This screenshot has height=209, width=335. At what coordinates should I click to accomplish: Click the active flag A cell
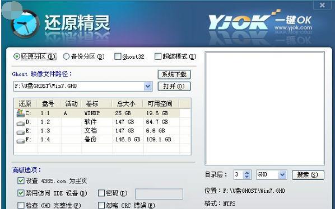point(66,113)
